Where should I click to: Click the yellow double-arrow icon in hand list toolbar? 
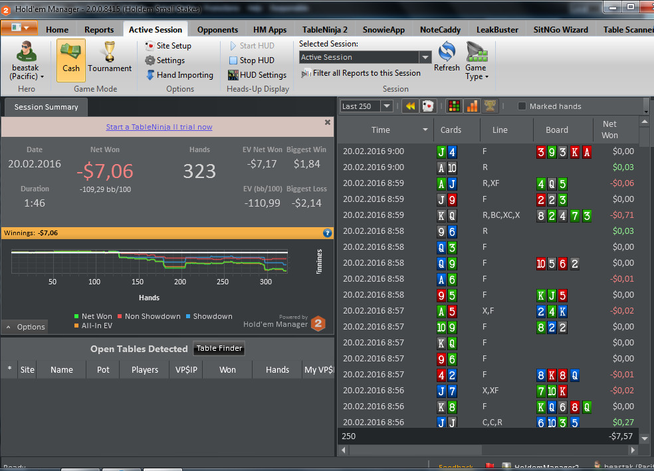click(x=411, y=106)
